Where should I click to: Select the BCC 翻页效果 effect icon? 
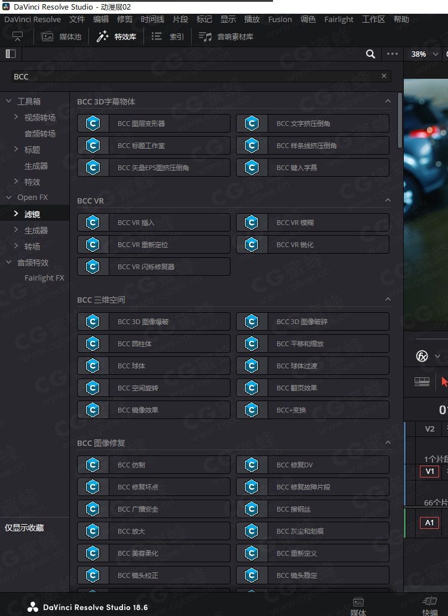pos(251,387)
